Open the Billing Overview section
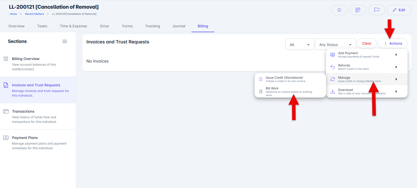Viewport: 417px width, 188px height. pos(38,64)
